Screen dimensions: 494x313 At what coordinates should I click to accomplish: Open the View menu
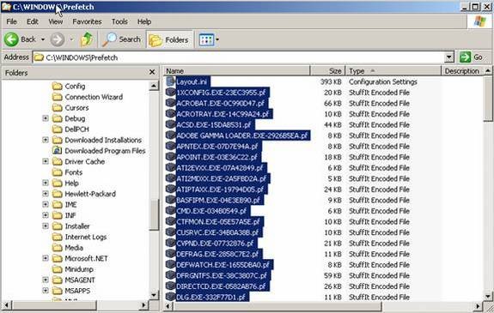point(56,21)
